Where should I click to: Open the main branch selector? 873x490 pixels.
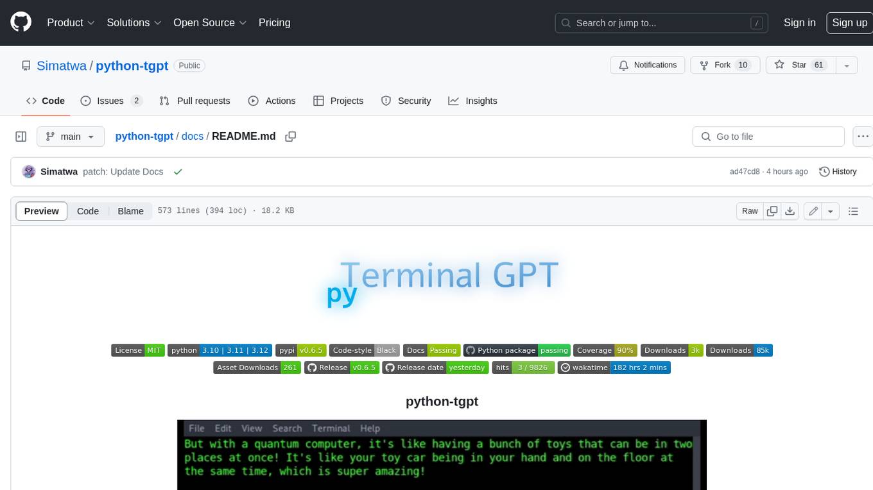[71, 137]
